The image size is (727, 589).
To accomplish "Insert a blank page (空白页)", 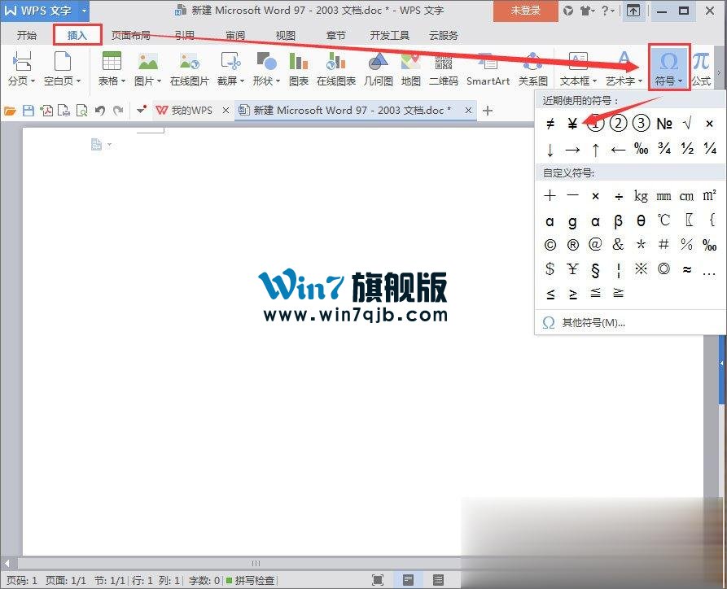I will click(x=62, y=68).
